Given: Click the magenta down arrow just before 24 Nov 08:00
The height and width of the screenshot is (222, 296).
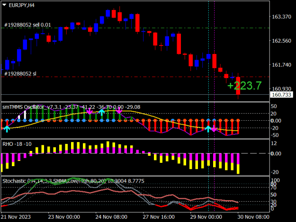Looking at the screenshot, I should pos(90,111).
